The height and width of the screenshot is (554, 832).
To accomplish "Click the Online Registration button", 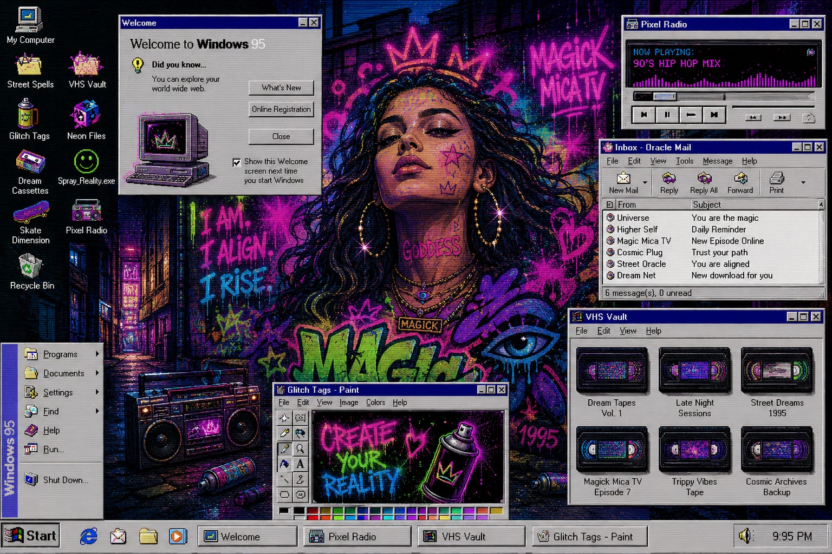I will tap(281, 109).
